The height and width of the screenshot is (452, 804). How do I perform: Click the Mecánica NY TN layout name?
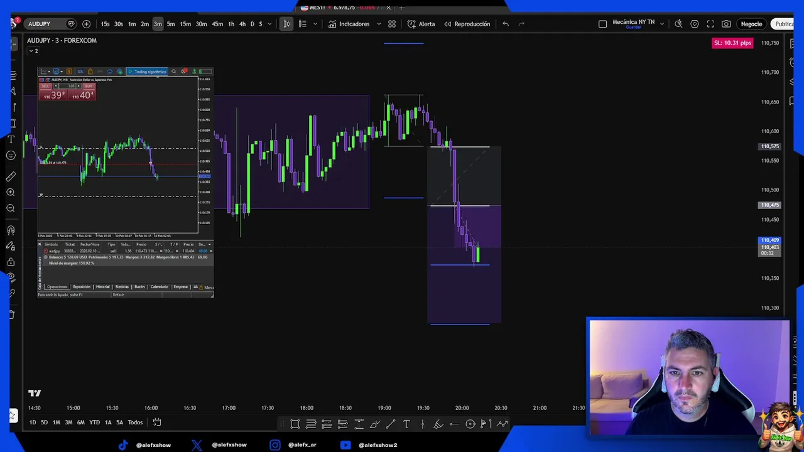click(x=633, y=23)
